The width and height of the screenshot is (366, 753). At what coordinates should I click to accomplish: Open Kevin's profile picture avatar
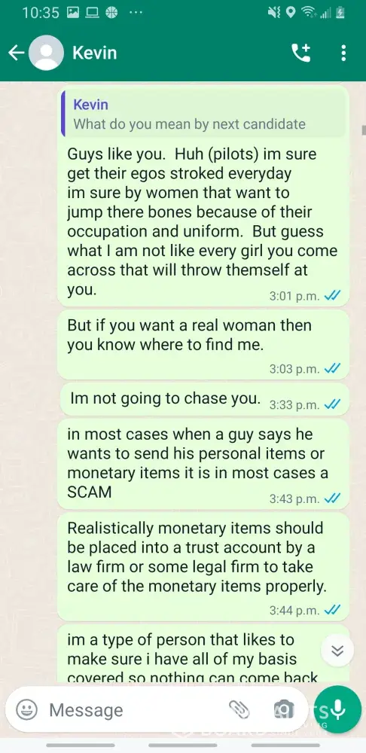tap(46, 53)
